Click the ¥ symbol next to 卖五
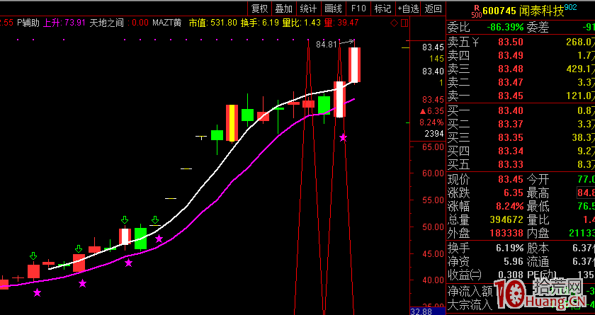Screen dimensions: 595x315 tap(475, 42)
